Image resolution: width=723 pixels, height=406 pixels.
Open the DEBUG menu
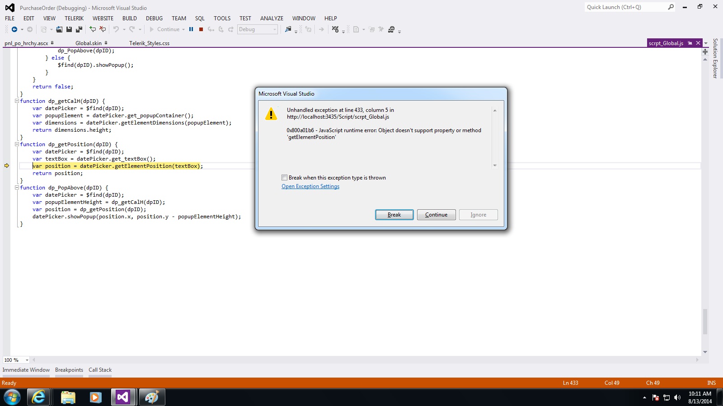(154, 18)
